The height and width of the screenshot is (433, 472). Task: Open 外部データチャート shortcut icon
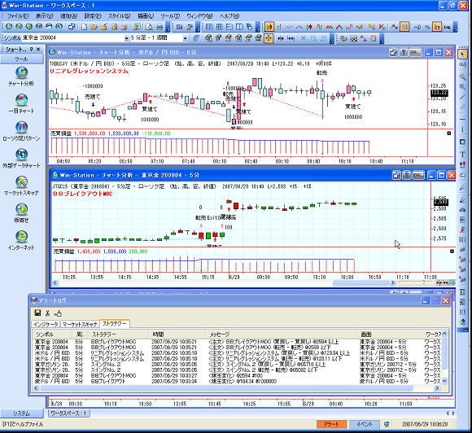(x=21, y=159)
